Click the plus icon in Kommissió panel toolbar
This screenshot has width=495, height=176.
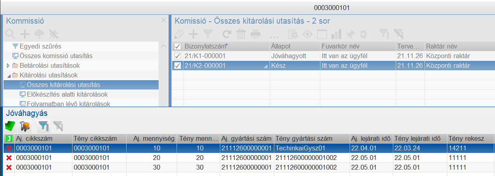tap(25, 34)
